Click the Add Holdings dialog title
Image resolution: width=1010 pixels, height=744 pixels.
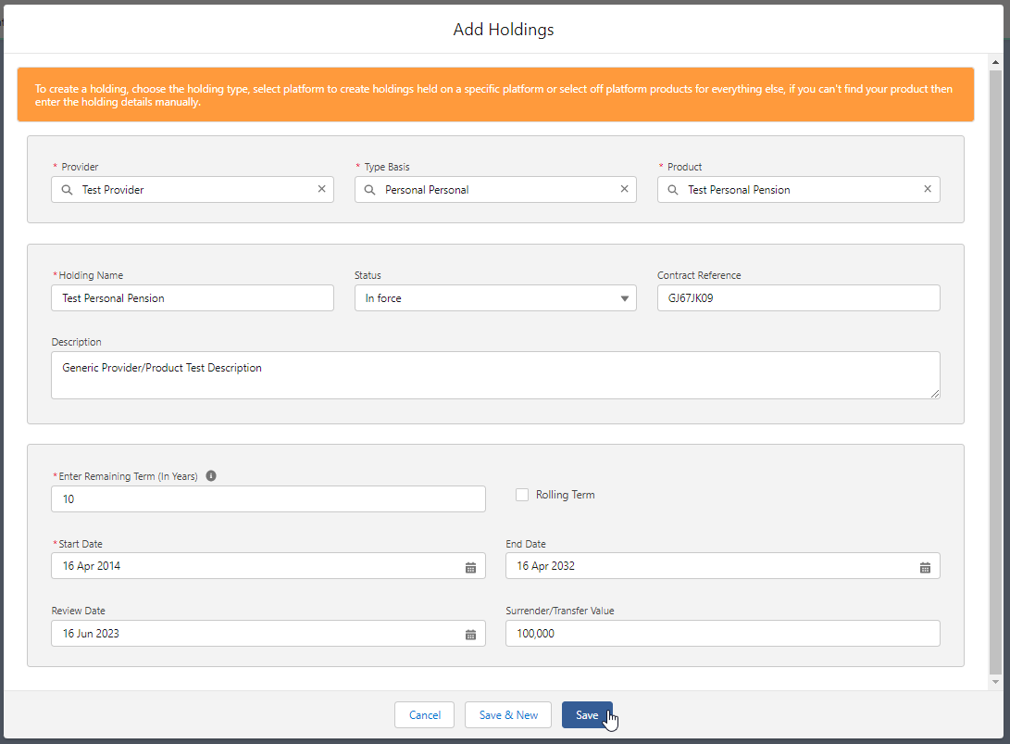click(504, 30)
